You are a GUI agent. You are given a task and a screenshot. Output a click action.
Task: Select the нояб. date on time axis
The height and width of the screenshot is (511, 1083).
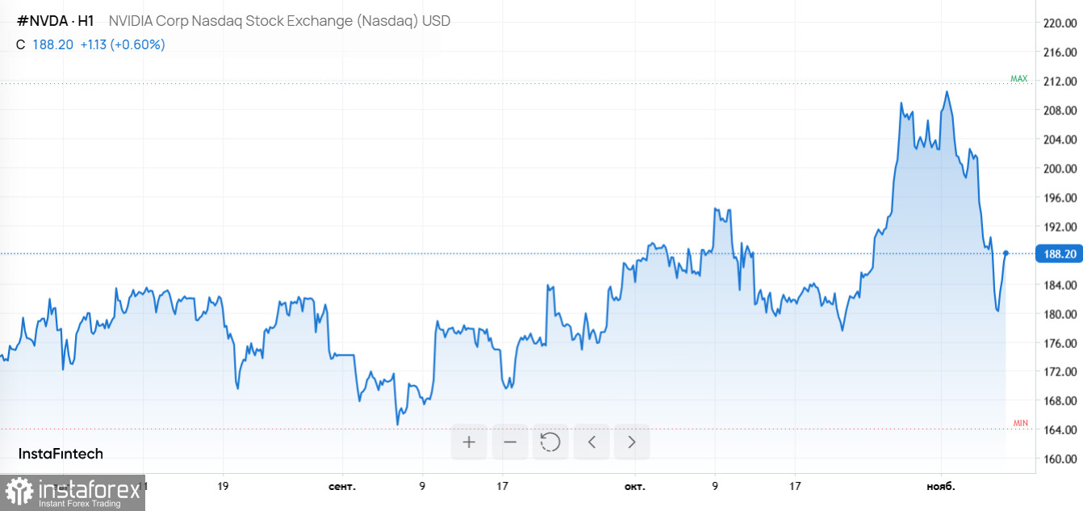pyautogui.click(x=940, y=487)
